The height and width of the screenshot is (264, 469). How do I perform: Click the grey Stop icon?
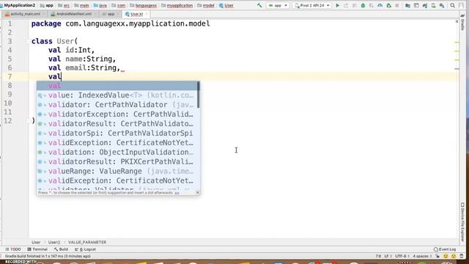pyautogui.click(x=397, y=5)
